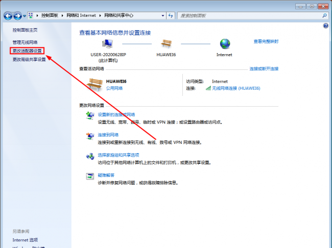Open the recent pages dropdown beside Forward
The width and height of the screenshot is (332, 248).
click(25, 16)
